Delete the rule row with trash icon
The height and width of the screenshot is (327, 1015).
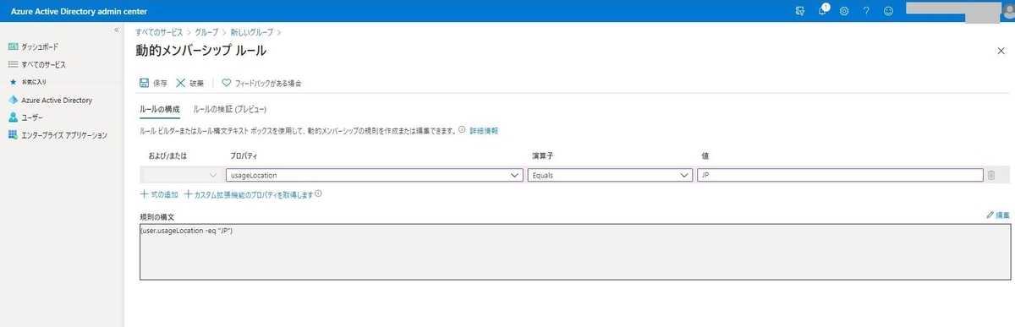(991, 175)
